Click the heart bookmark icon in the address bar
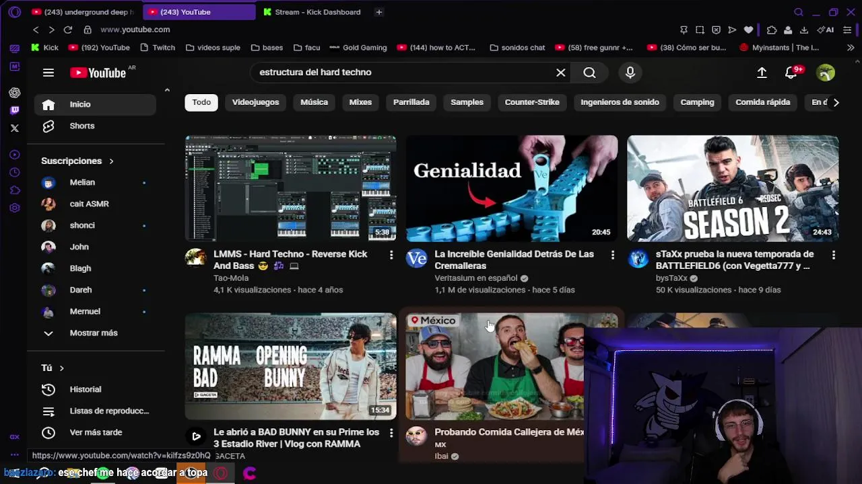The width and height of the screenshot is (862, 484). coord(748,30)
